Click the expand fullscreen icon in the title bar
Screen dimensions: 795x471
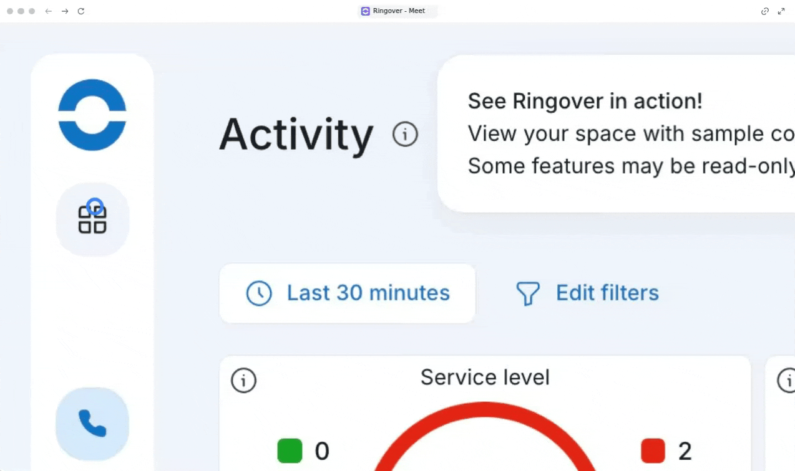click(781, 11)
